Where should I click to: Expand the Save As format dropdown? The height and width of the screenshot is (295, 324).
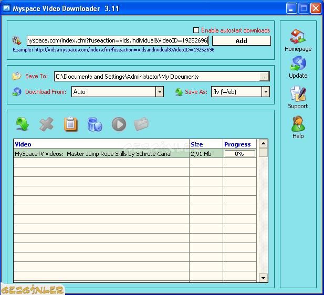(266, 92)
